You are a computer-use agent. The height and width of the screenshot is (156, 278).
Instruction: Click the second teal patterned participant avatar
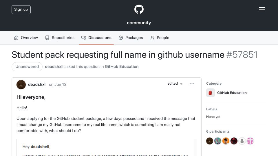[x=218, y=141]
